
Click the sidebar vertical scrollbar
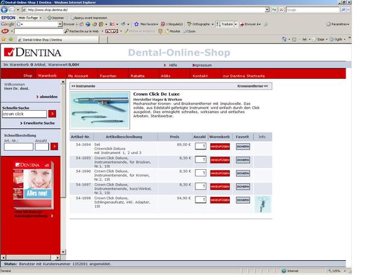coord(63,169)
